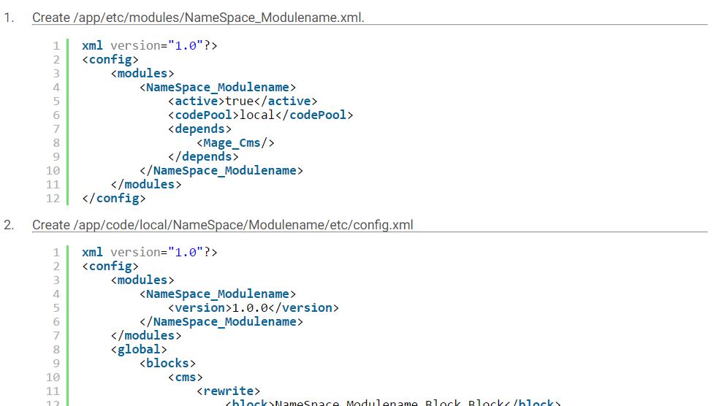Viewport: 716px width, 406px height.
Task: Click the '<Mage_Cms/>' line
Action: pyautogui.click(x=235, y=143)
